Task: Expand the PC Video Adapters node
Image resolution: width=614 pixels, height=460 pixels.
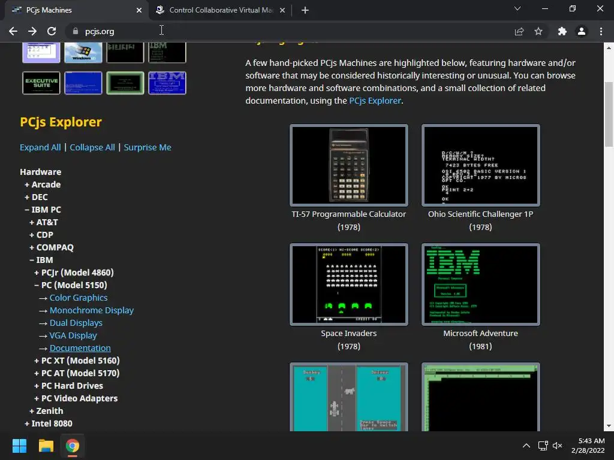Action: [x=76, y=398]
